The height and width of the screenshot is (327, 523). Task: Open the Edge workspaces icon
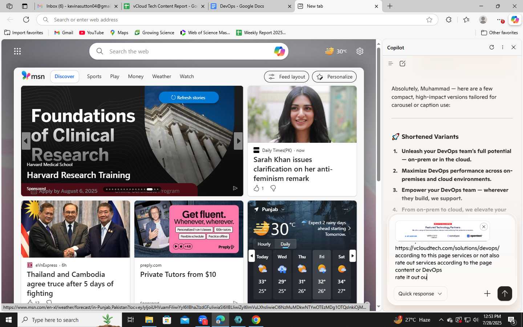(9, 6)
